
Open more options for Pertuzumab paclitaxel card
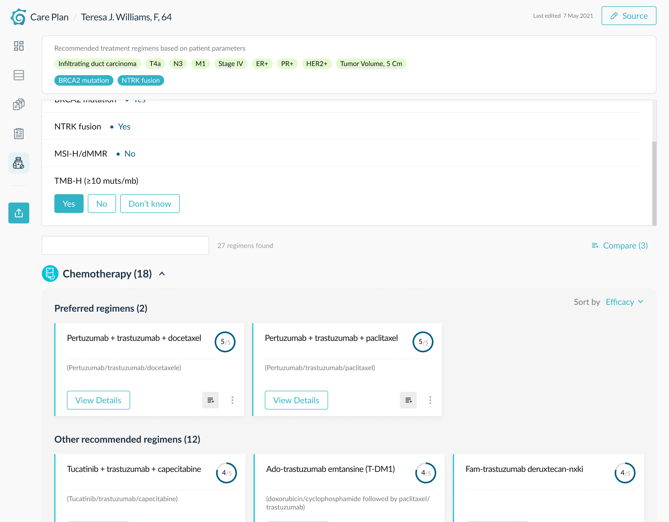(430, 400)
